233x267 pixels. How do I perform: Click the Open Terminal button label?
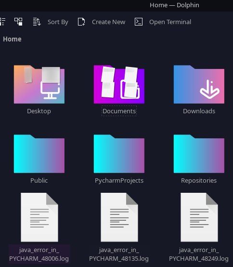(x=170, y=22)
